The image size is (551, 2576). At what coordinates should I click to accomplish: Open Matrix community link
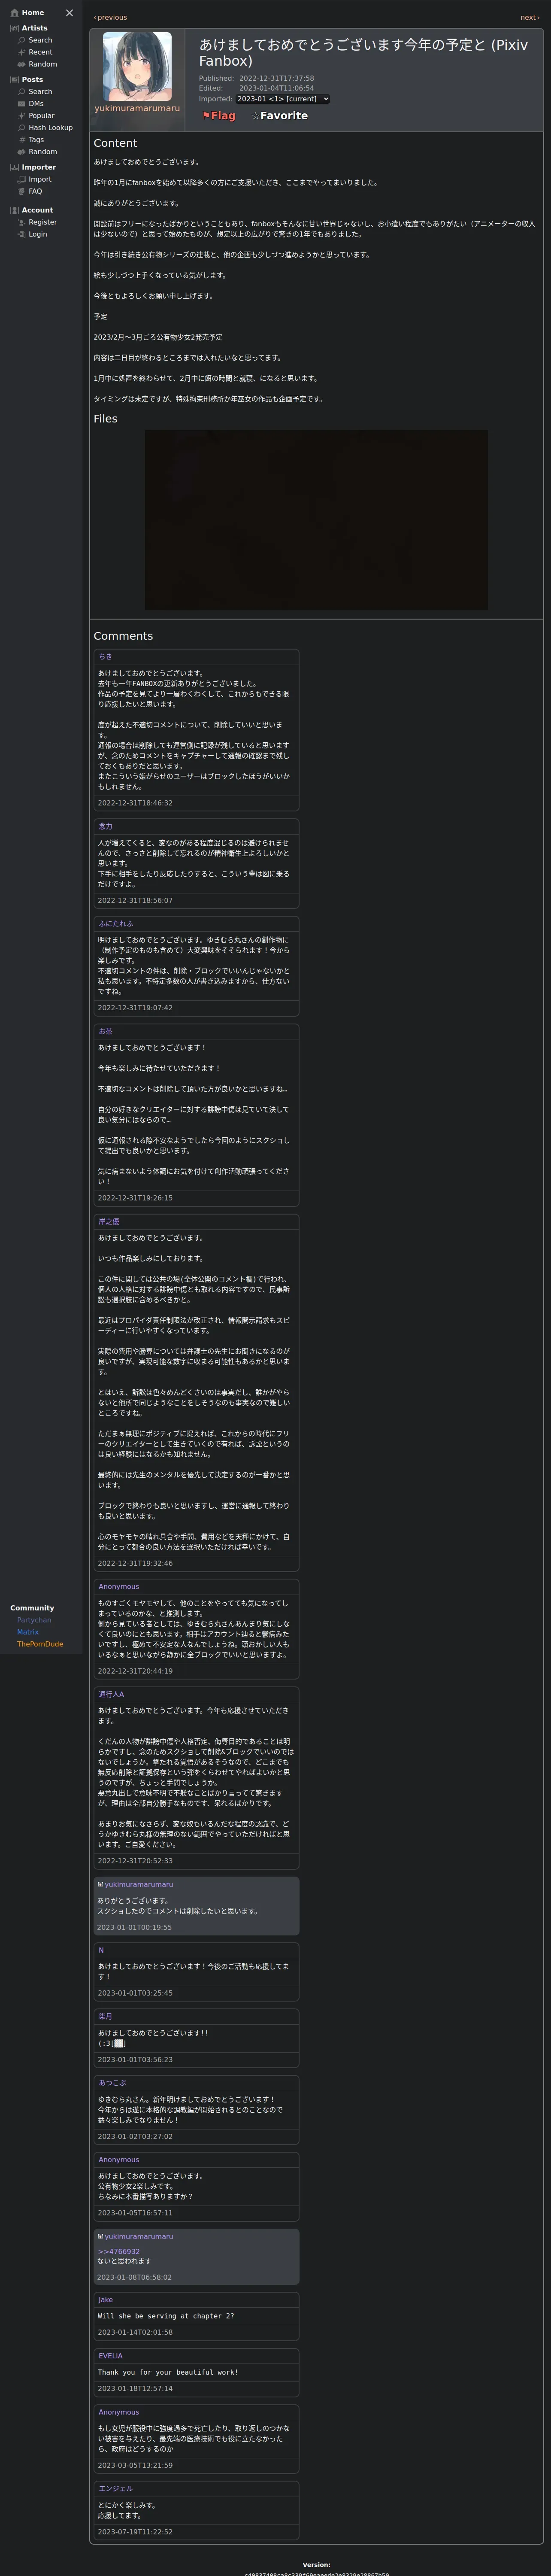[x=28, y=1632]
